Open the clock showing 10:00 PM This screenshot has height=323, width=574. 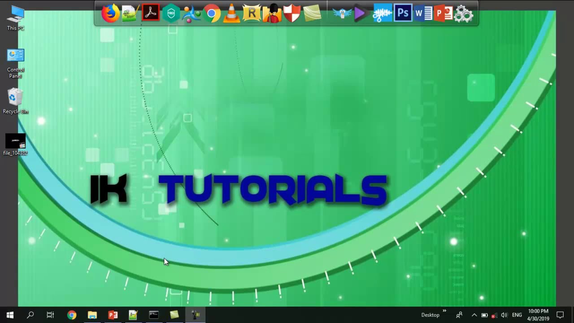(538, 315)
